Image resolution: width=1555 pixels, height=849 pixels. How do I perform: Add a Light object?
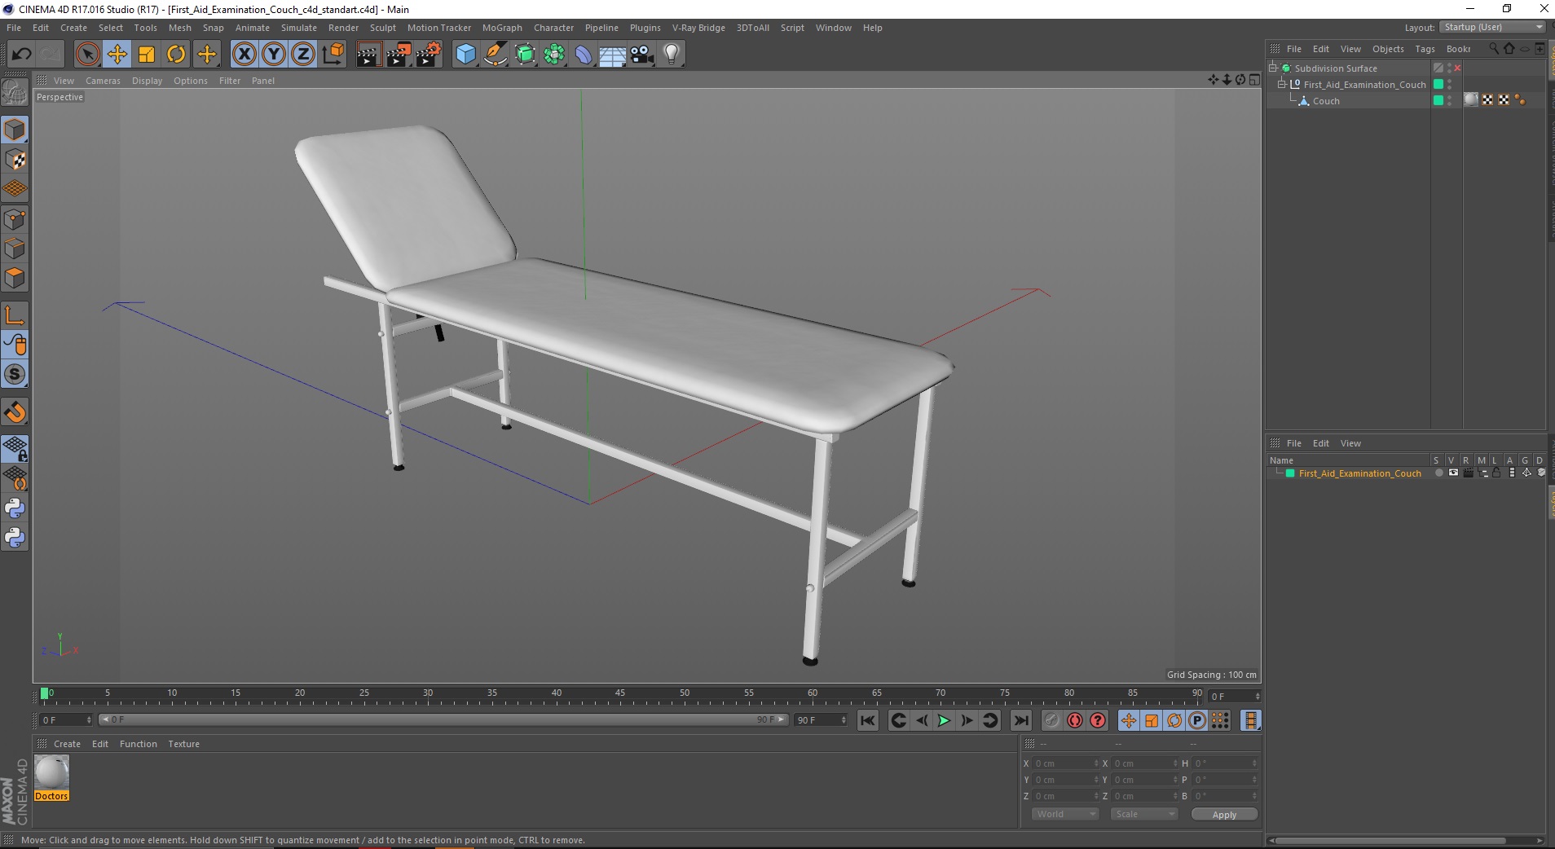coord(672,55)
